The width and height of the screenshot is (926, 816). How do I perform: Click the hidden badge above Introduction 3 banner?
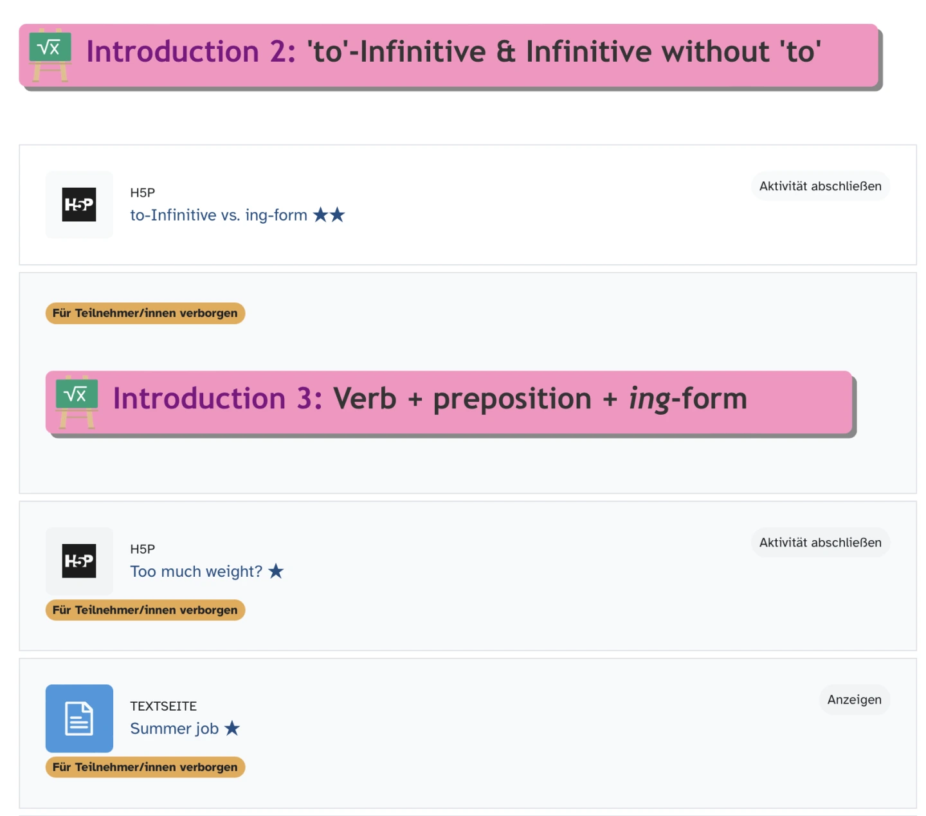coord(145,313)
